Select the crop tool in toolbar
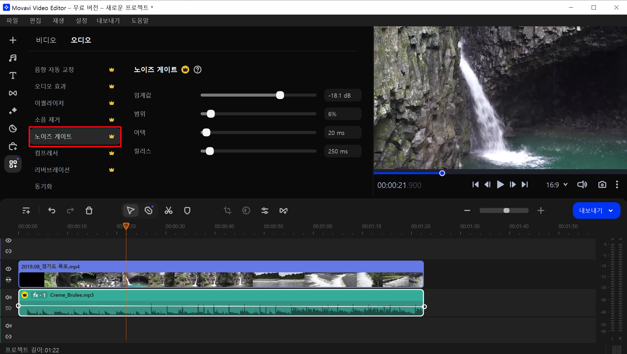627x354 pixels. coord(227,210)
